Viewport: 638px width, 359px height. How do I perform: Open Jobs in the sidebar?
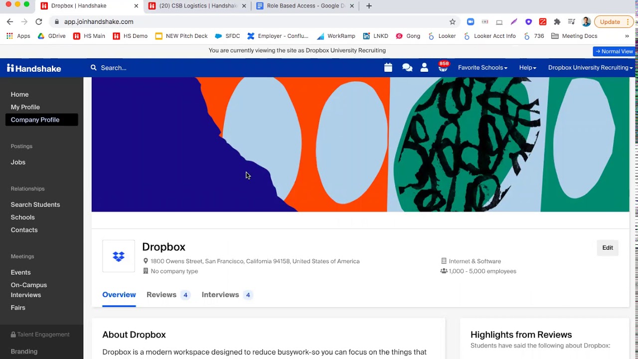tap(18, 162)
